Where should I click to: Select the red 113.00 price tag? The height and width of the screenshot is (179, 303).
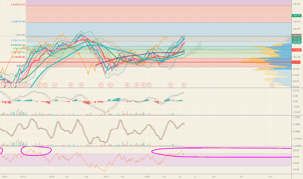296,50
